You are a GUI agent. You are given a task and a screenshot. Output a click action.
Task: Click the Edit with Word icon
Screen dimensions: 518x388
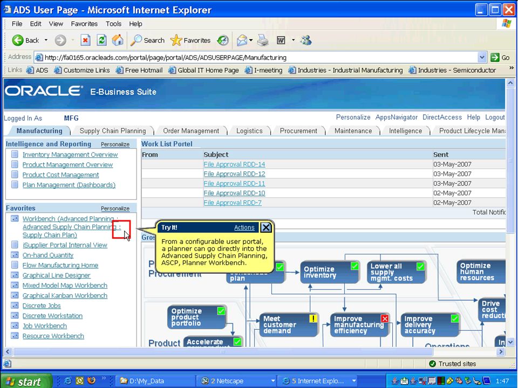click(281, 40)
